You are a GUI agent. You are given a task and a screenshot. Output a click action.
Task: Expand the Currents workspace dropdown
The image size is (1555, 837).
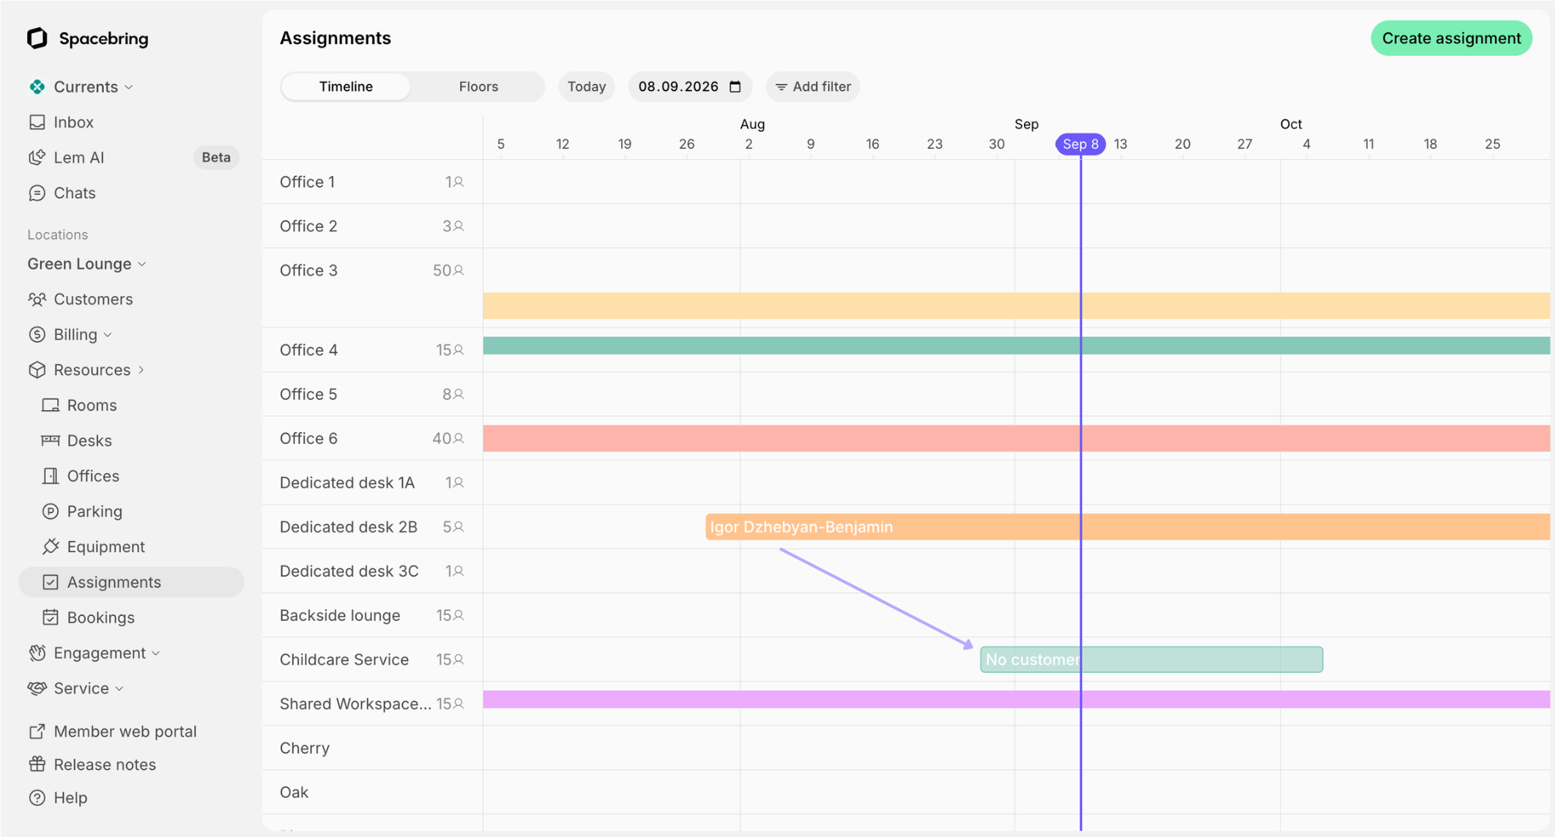click(129, 87)
